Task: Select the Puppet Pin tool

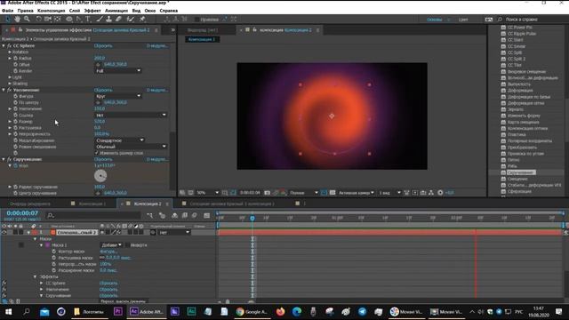Action: (142, 19)
